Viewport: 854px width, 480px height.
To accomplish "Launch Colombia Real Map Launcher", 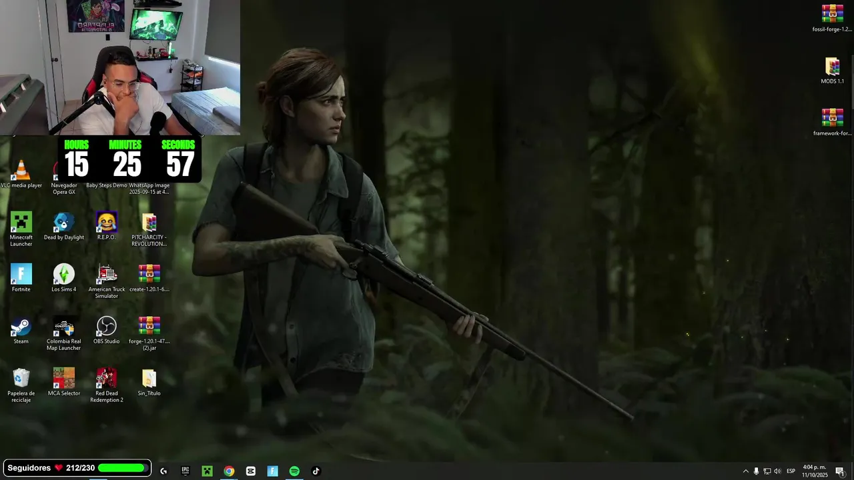I will [x=64, y=333].
